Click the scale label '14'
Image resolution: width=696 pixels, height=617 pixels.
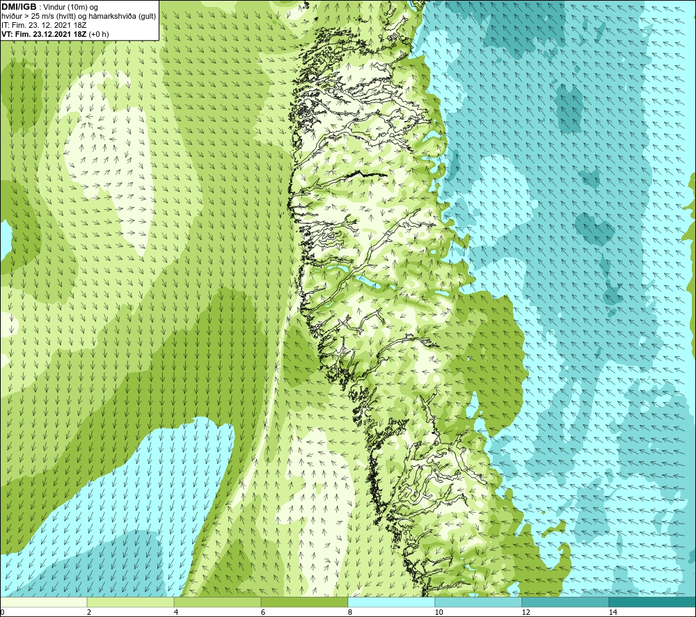point(613,613)
